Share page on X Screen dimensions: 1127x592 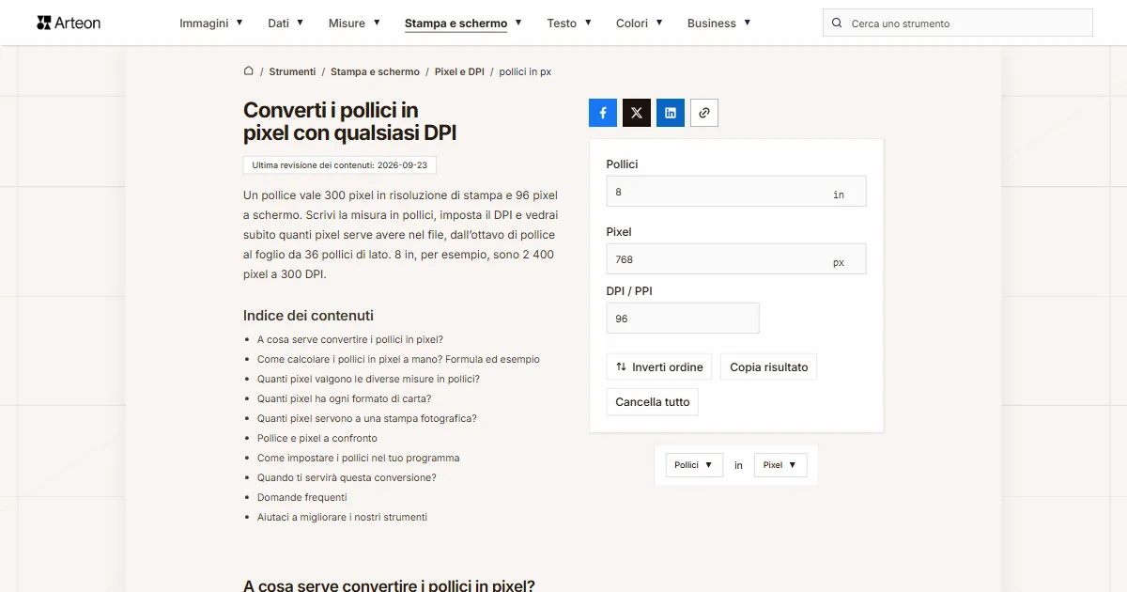[x=637, y=113]
